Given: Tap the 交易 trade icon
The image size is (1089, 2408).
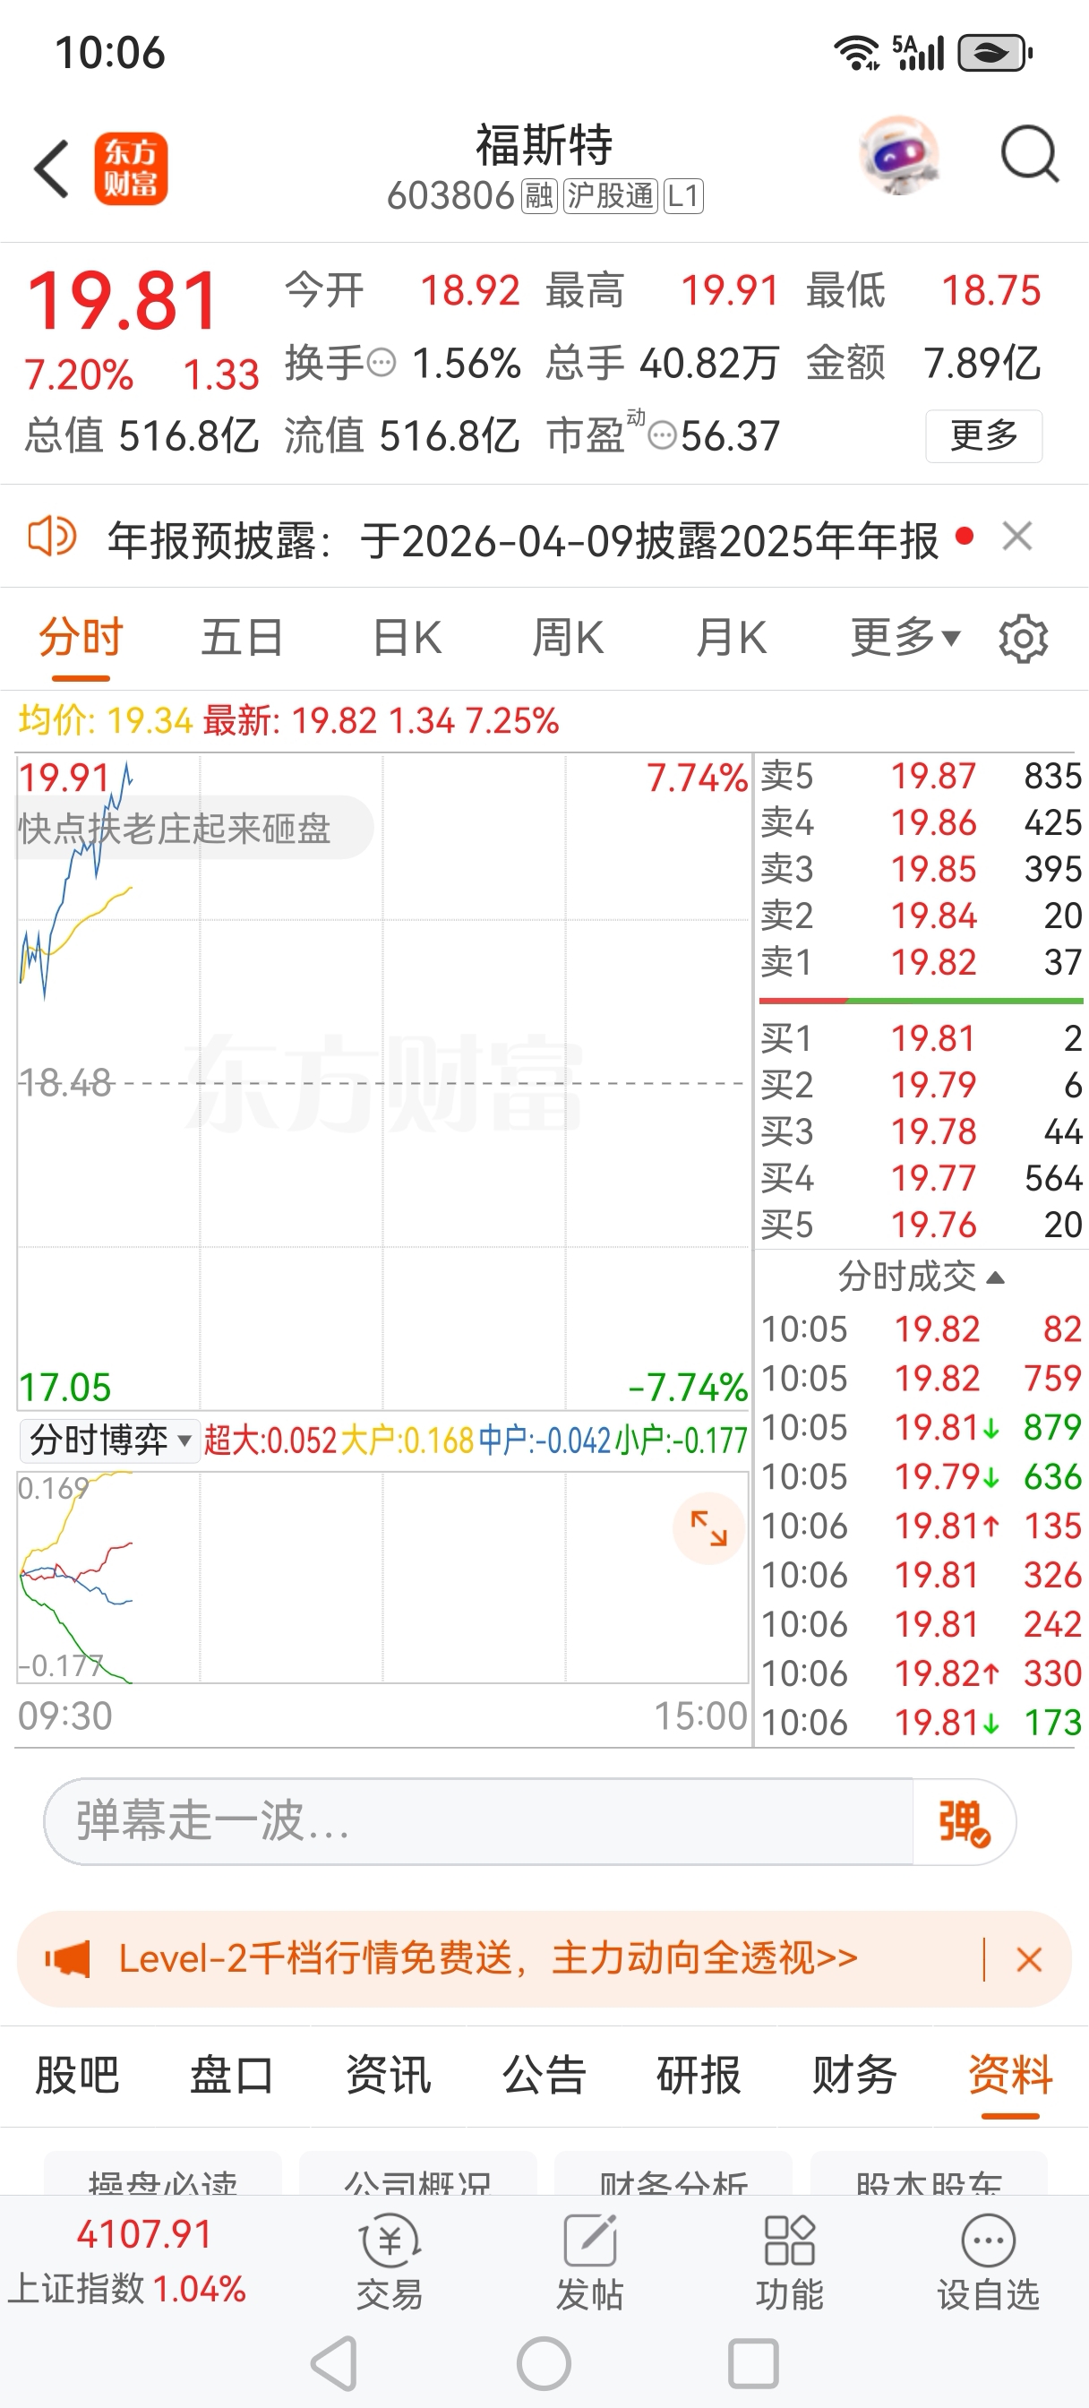Looking at the screenshot, I should (390, 2260).
